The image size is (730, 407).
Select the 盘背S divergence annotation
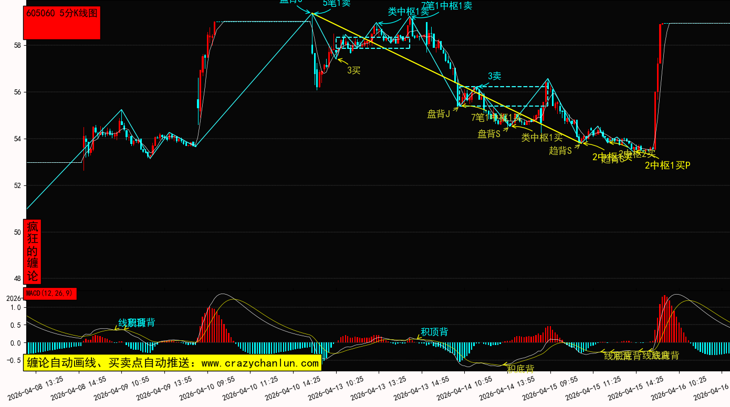(x=488, y=134)
